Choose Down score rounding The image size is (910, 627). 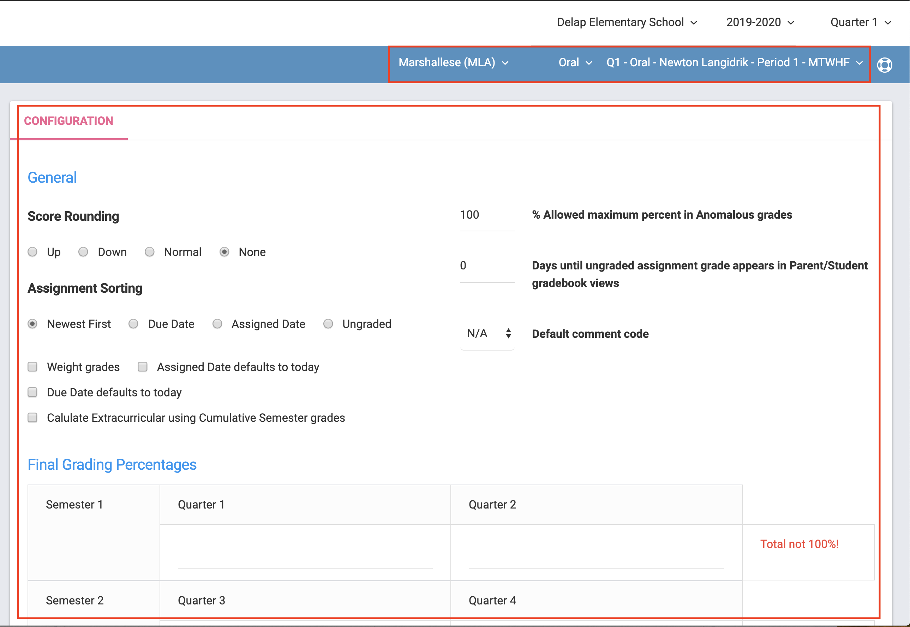point(83,252)
